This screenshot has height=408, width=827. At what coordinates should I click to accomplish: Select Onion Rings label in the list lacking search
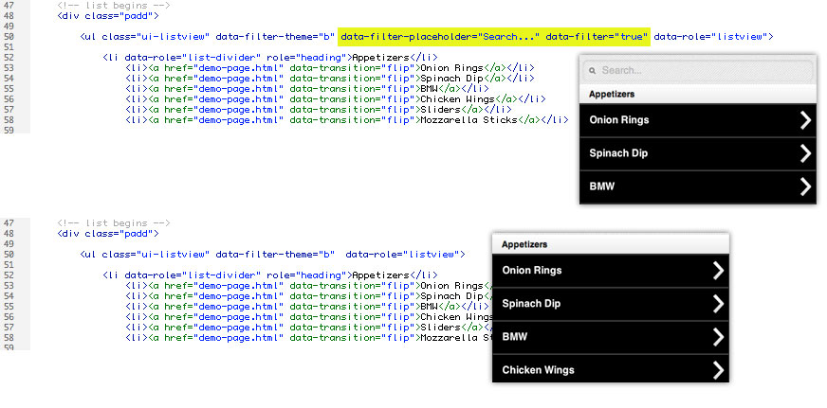point(532,270)
